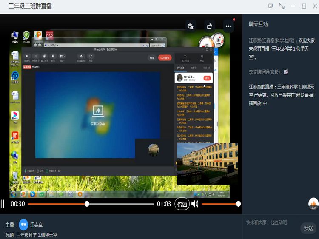Click the playback progress slider handle
319x239 pixels.
pos(87,204)
